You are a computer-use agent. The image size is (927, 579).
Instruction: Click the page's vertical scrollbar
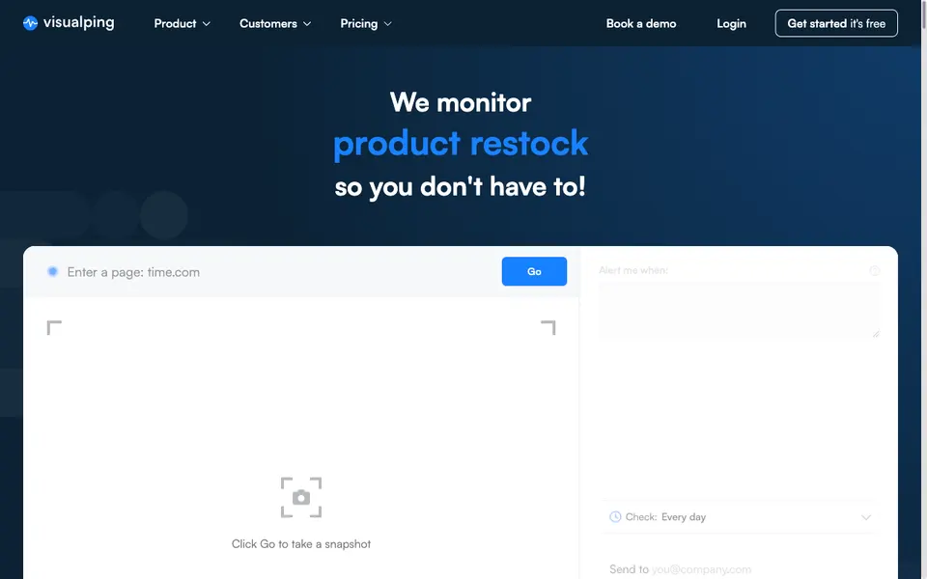pyautogui.click(x=923, y=289)
